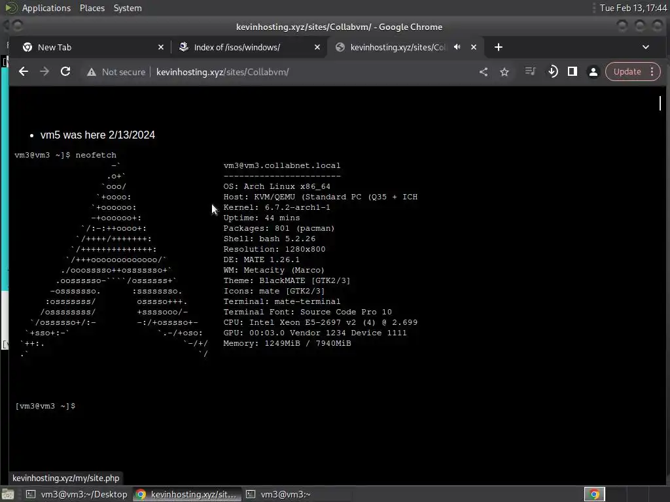670x502 pixels.
Task: View the Not secure site warning
Action: pyautogui.click(x=116, y=72)
